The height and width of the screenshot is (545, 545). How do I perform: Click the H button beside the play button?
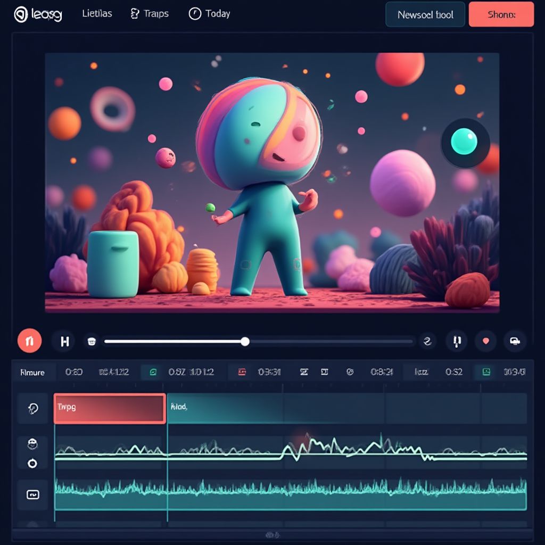pos(65,341)
